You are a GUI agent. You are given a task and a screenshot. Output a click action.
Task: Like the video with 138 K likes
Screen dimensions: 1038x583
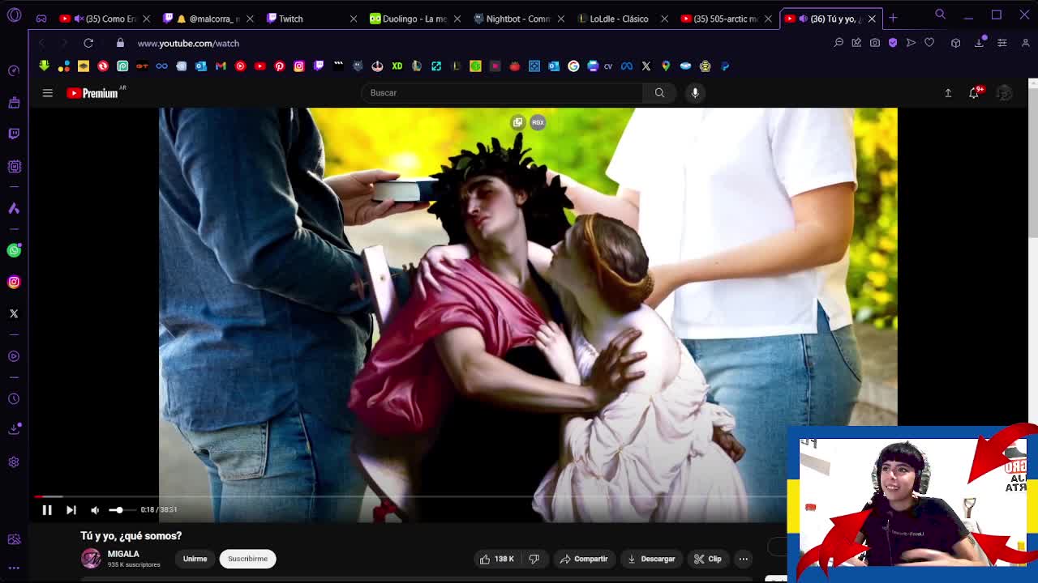coord(497,559)
